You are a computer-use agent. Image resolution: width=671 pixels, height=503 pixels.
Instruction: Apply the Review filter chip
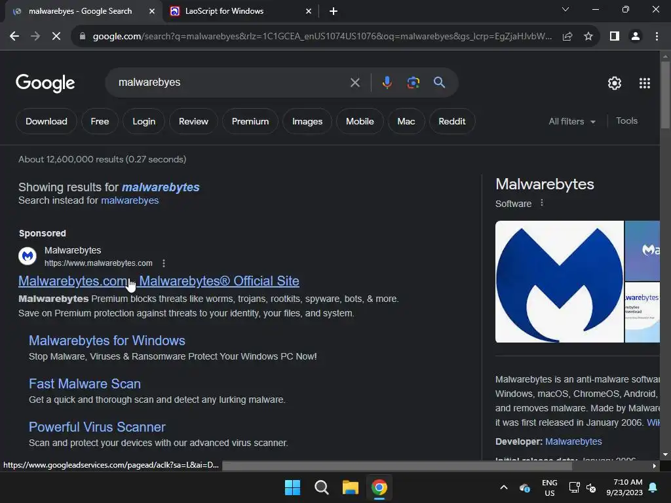[x=193, y=121]
